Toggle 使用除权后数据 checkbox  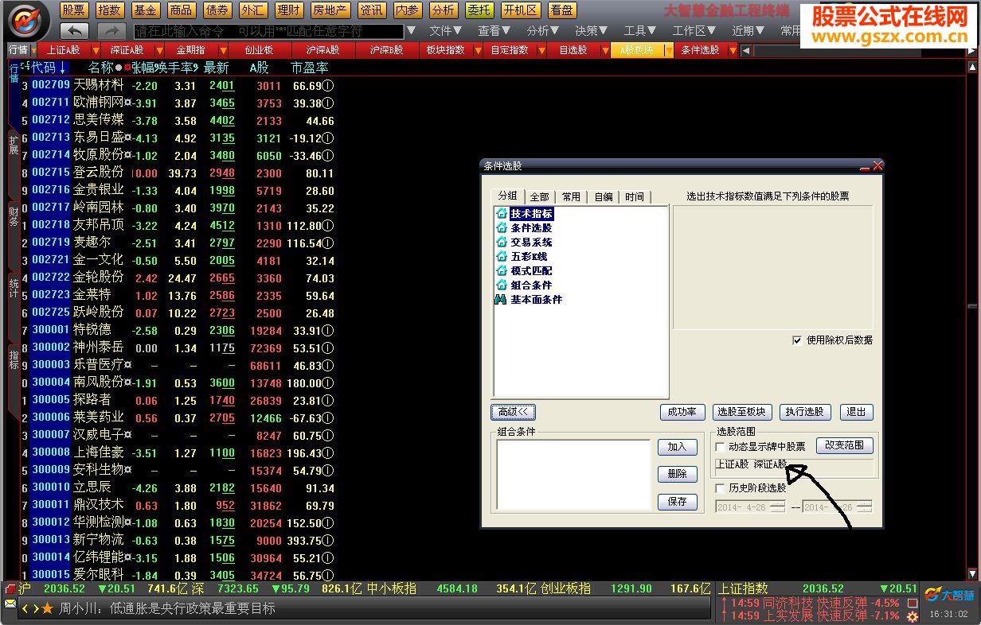click(x=797, y=340)
